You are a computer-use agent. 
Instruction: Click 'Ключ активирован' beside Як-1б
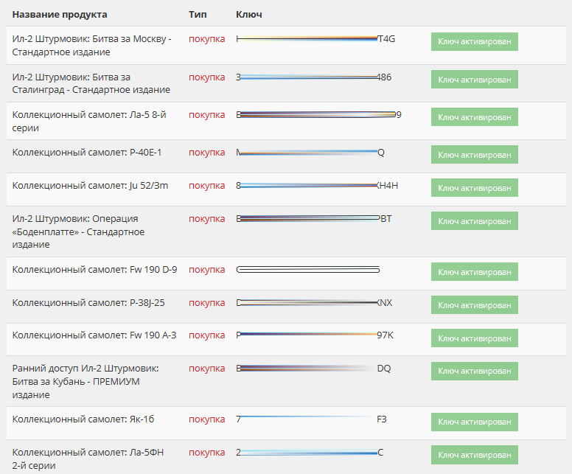(x=474, y=422)
